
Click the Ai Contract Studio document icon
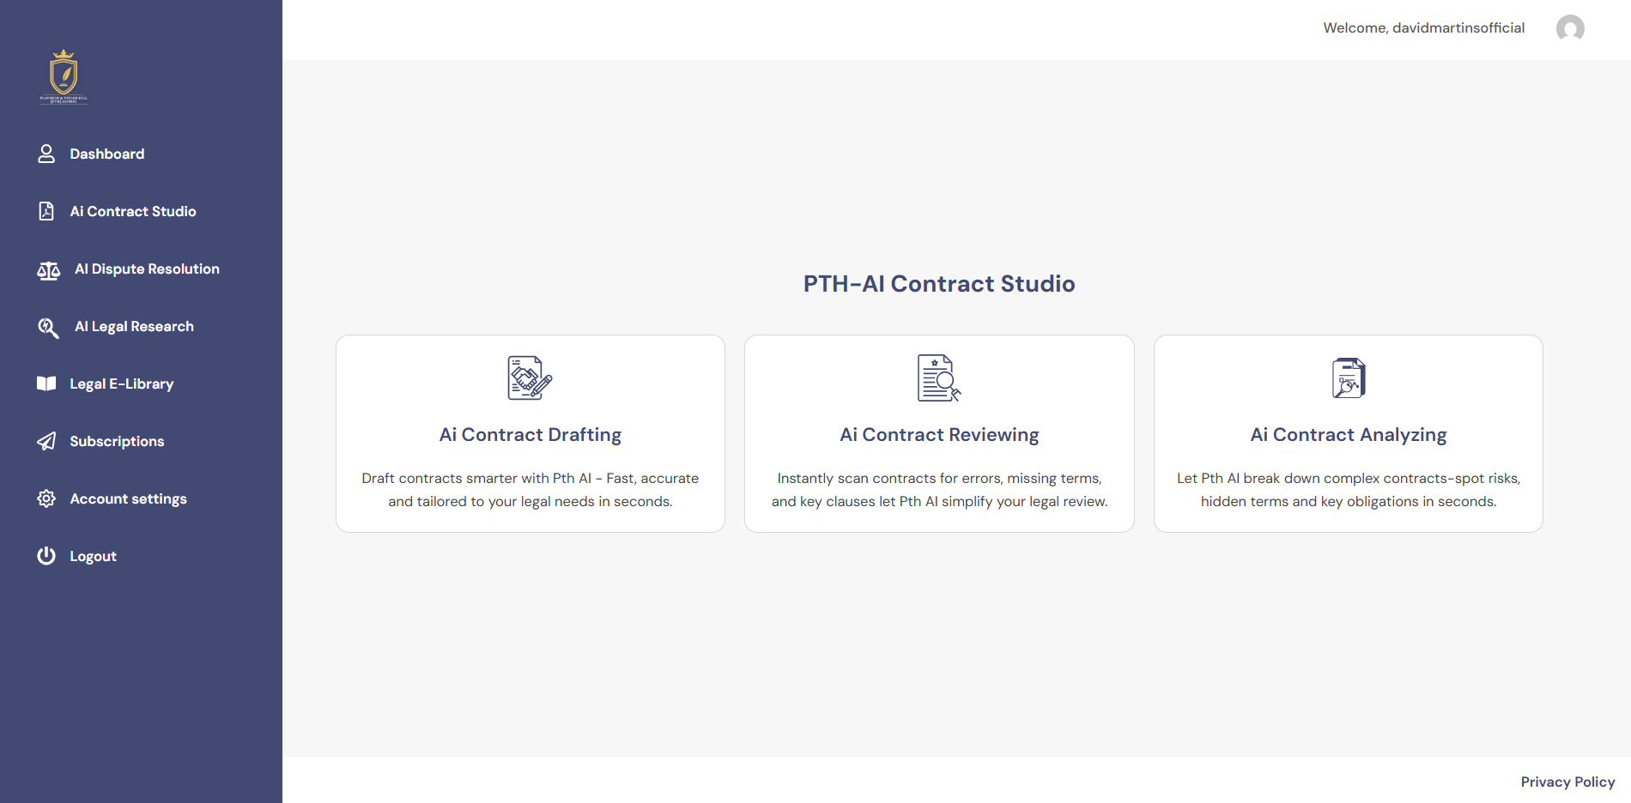coord(46,211)
